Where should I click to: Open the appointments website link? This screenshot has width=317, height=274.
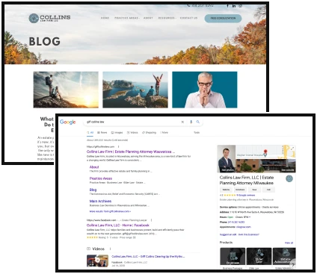pyautogui.click(x=244, y=227)
